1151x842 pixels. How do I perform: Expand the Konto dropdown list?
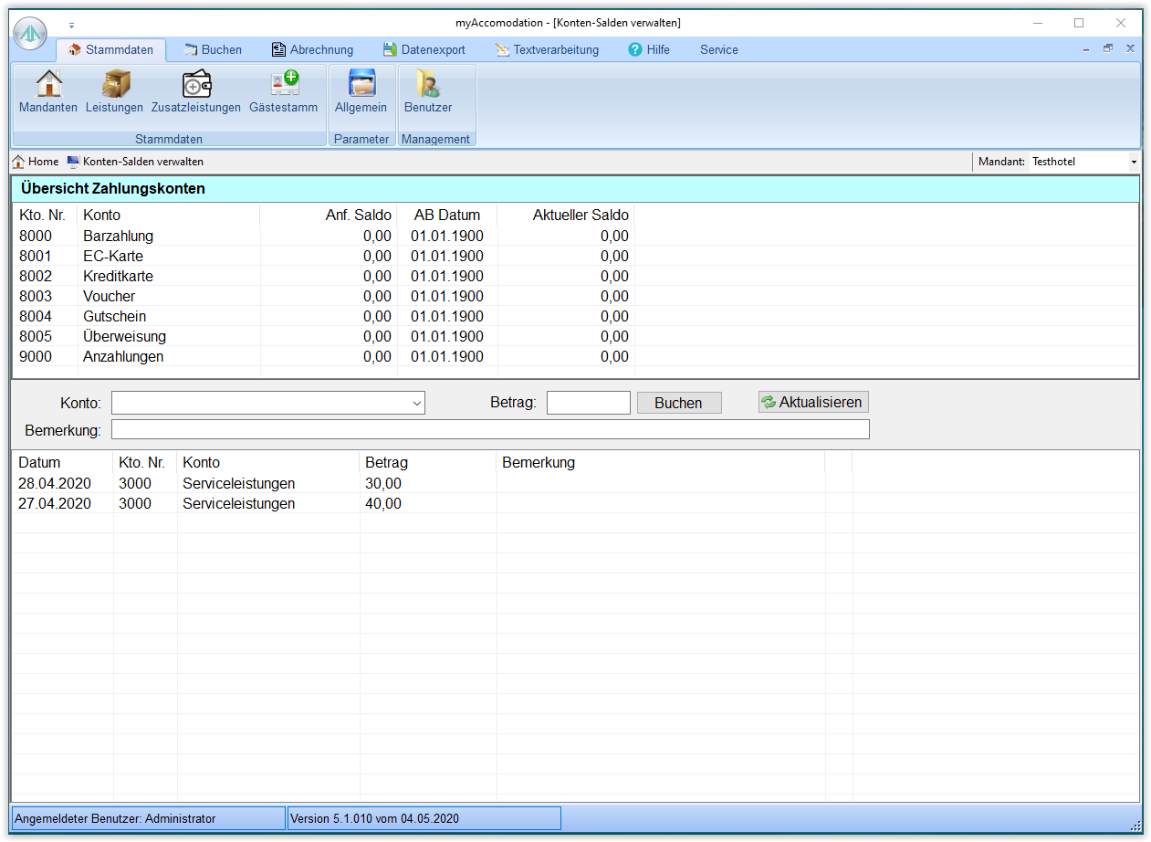(416, 403)
